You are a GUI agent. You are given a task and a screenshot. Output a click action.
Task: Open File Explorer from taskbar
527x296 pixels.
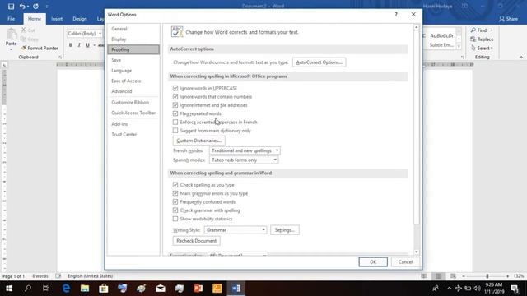pyautogui.click(x=85, y=289)
